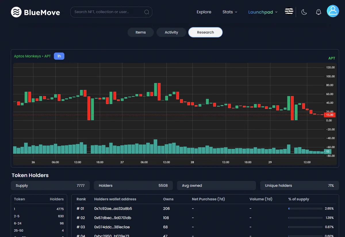This screenshot has width=345, height=237.
Task: Click Holders wallet address column header
Action: pyautogui.click(x=115, y=199)
